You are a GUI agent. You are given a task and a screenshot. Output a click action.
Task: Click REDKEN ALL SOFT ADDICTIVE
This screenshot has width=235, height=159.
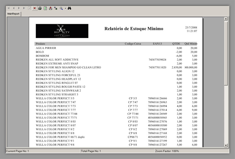57,60
